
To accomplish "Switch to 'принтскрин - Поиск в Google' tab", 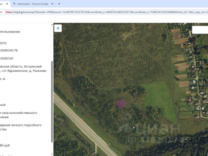I will tap(33, 4).
